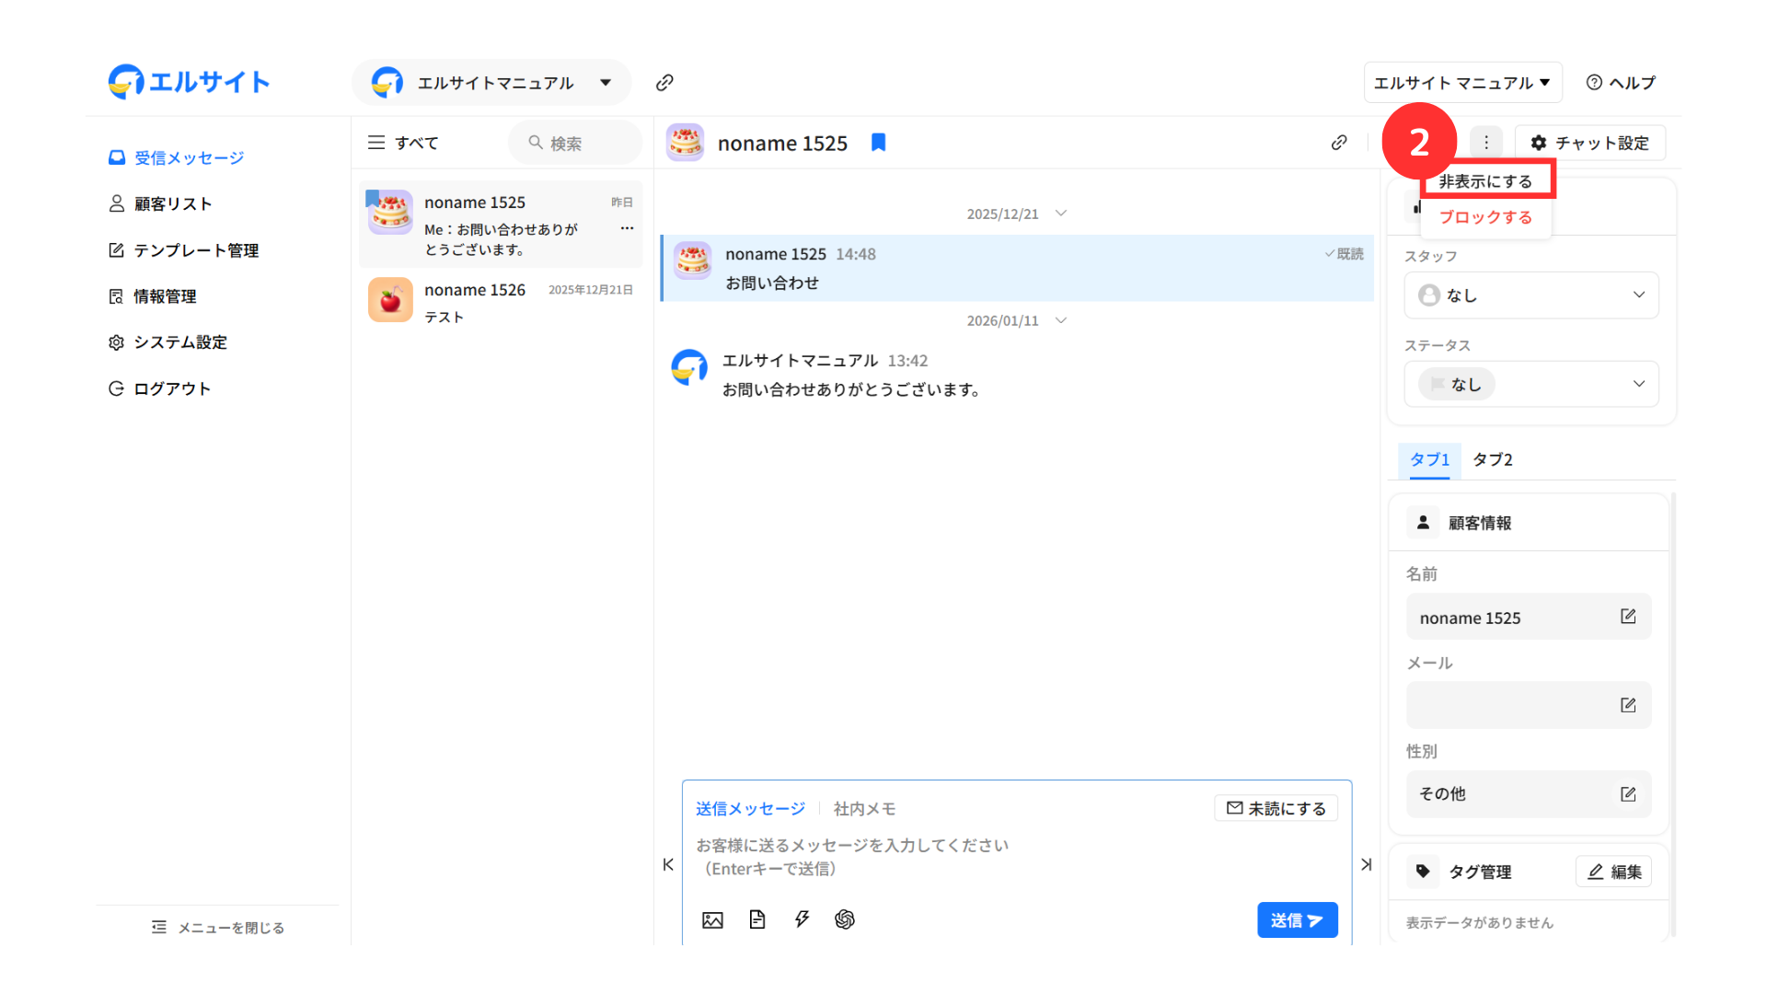The width and height of the screenshot is (1767, 994).
Task: Select 非表示にする from the popup menu
Action: (1485, 181)
